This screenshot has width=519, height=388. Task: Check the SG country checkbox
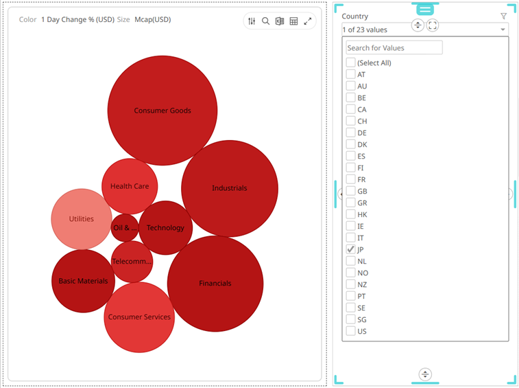tap(350, 319)
